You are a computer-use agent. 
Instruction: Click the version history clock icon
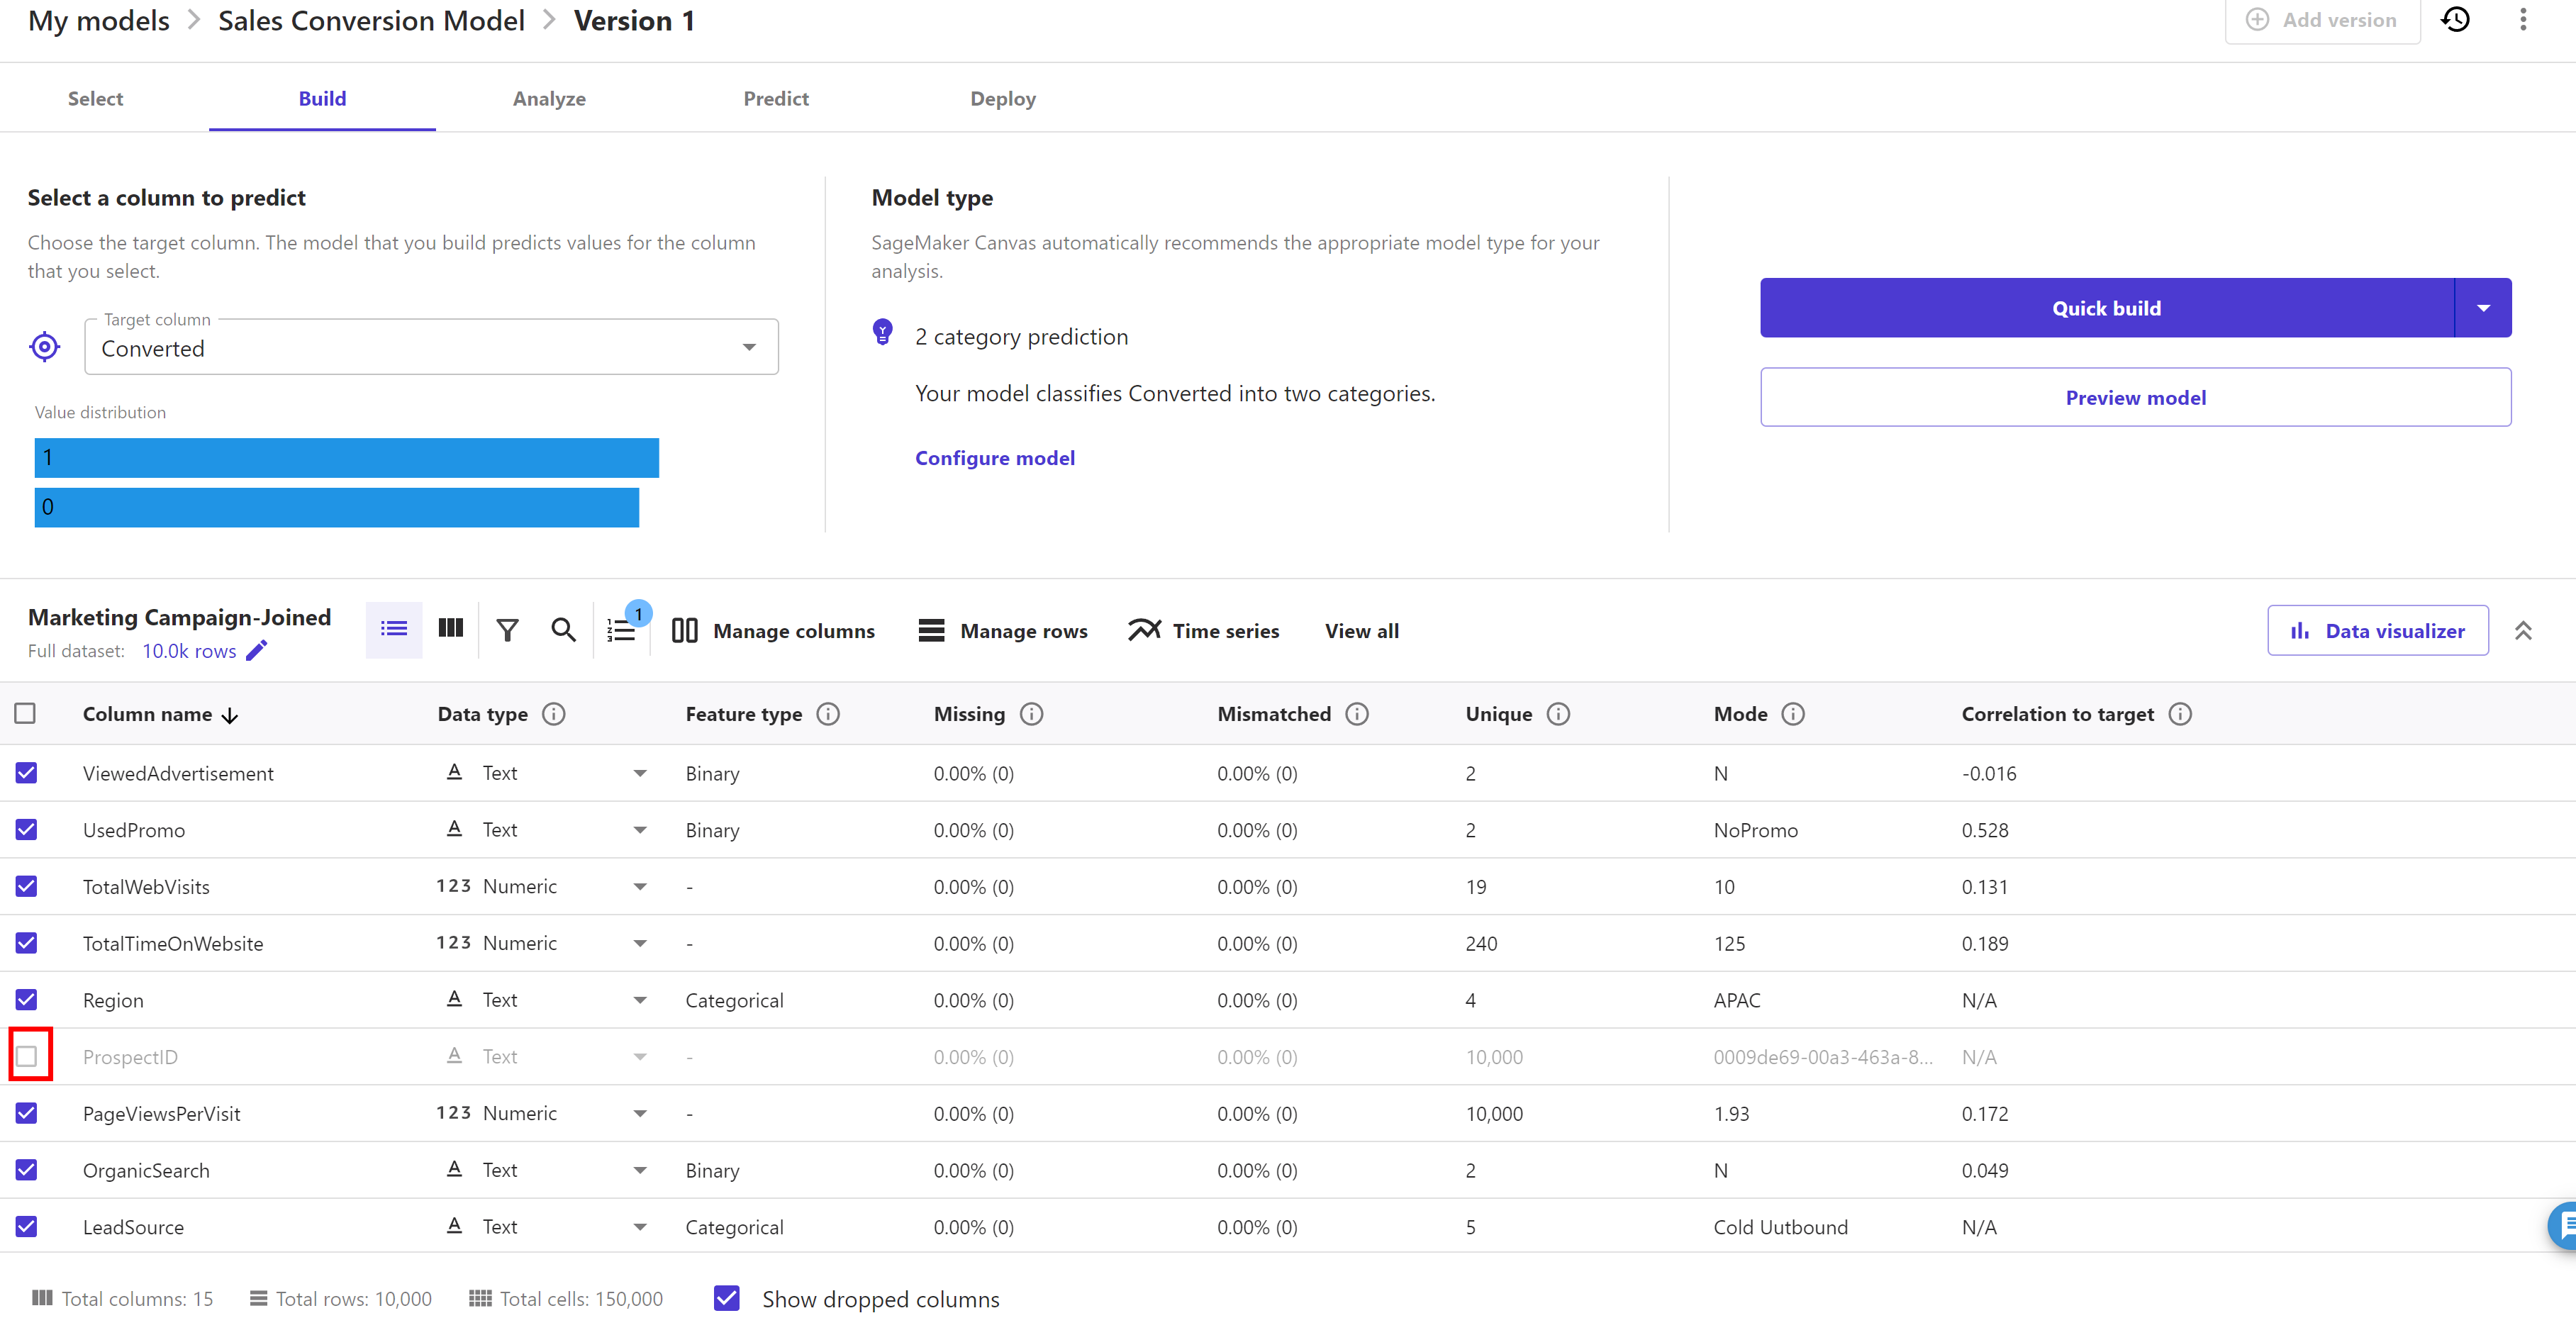[x=2456, y=20]
